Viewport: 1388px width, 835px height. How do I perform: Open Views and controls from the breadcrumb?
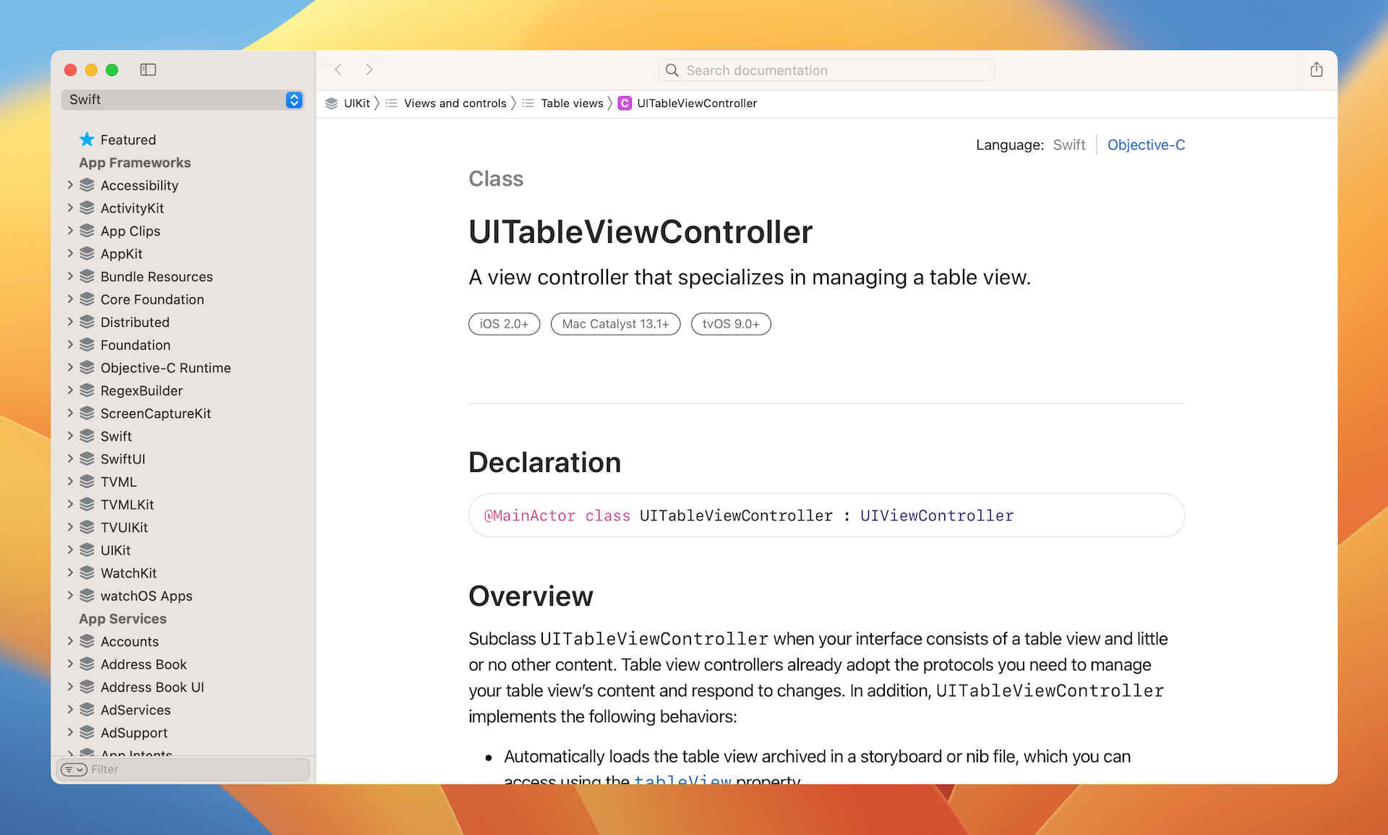click(454, 103)
